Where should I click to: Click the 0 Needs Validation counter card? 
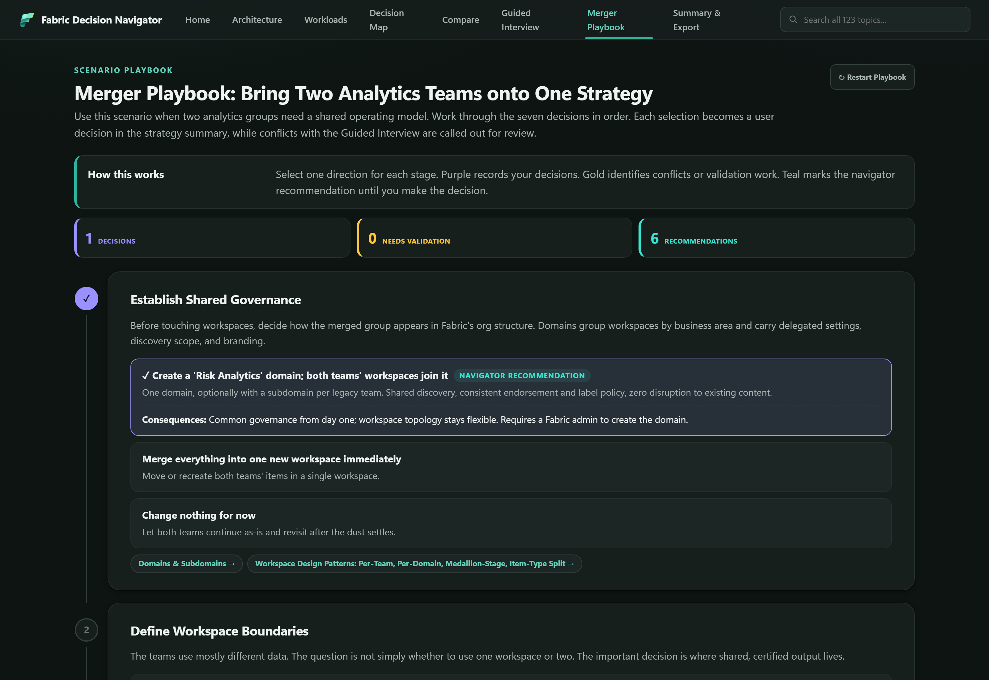click(494, 238)
